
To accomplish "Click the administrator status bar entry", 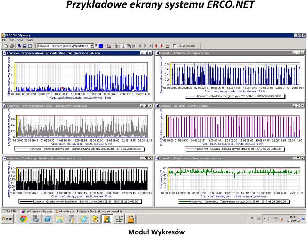I will click(x=65, y=211).
